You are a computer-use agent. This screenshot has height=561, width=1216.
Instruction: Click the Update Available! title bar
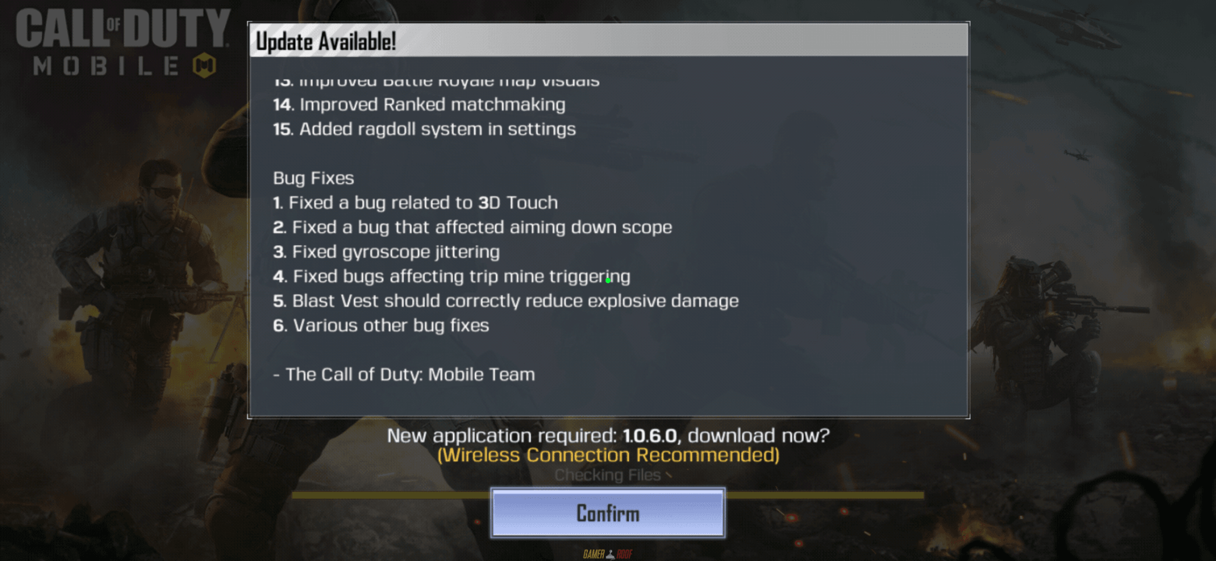[609, 40]
